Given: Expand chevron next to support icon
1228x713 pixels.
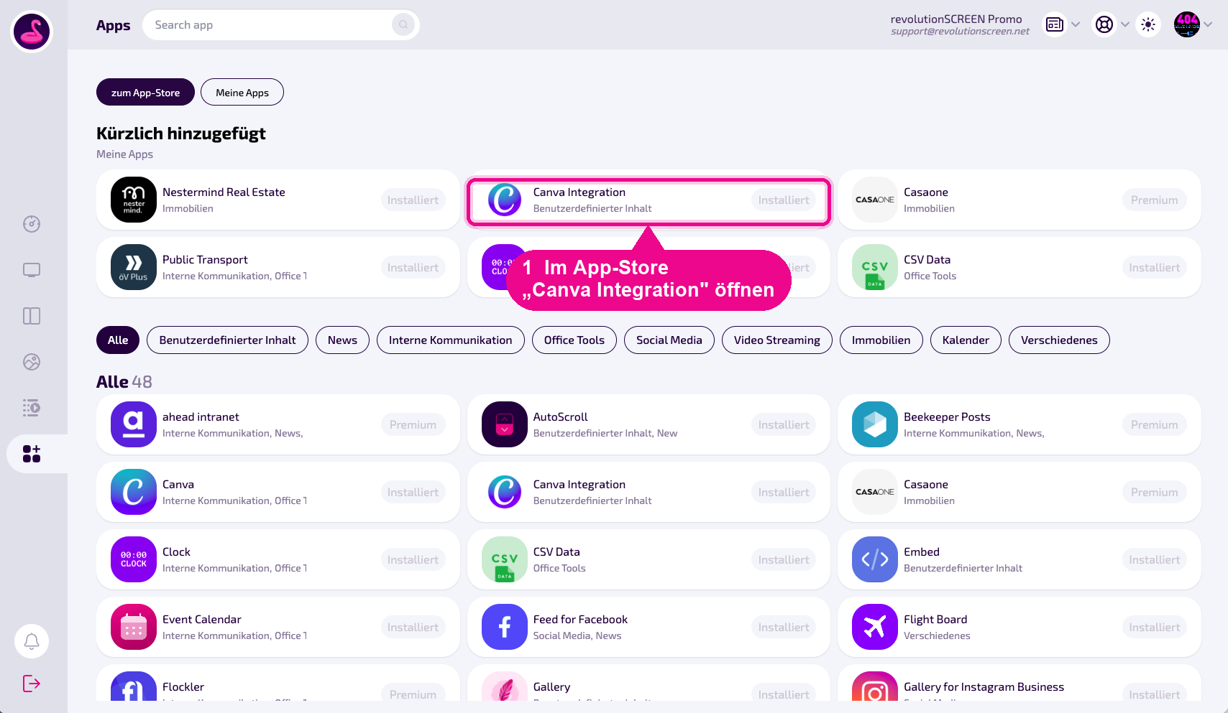Looking at the screenshot, I should click(x=1125, y=24).
